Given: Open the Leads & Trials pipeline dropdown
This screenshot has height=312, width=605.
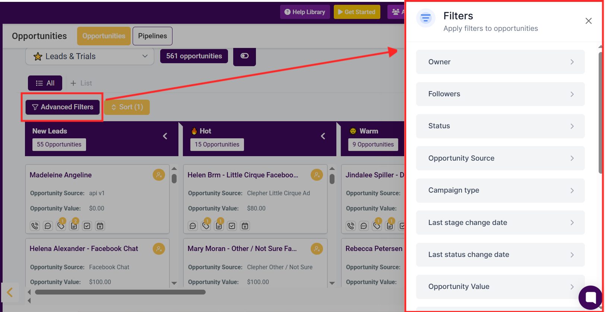Looking at the screenshot, I should (x=90, y=57).
